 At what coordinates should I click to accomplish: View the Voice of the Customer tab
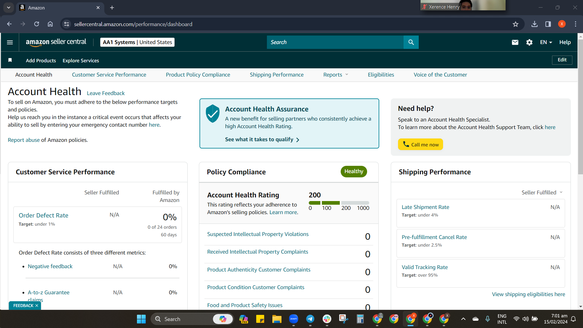tap(440, 75)
